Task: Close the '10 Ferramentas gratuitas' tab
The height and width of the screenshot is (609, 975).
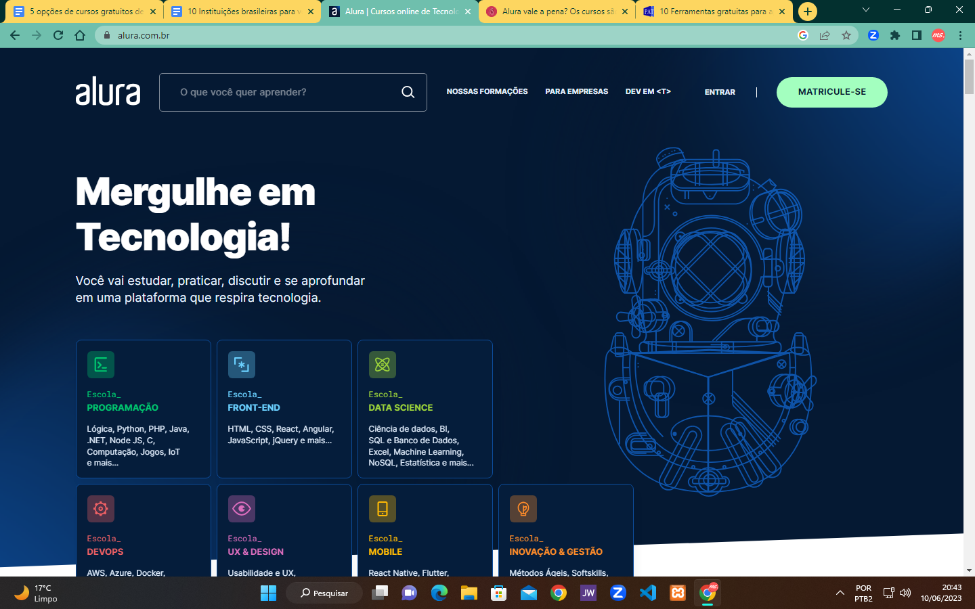Action: click(782, 12)
